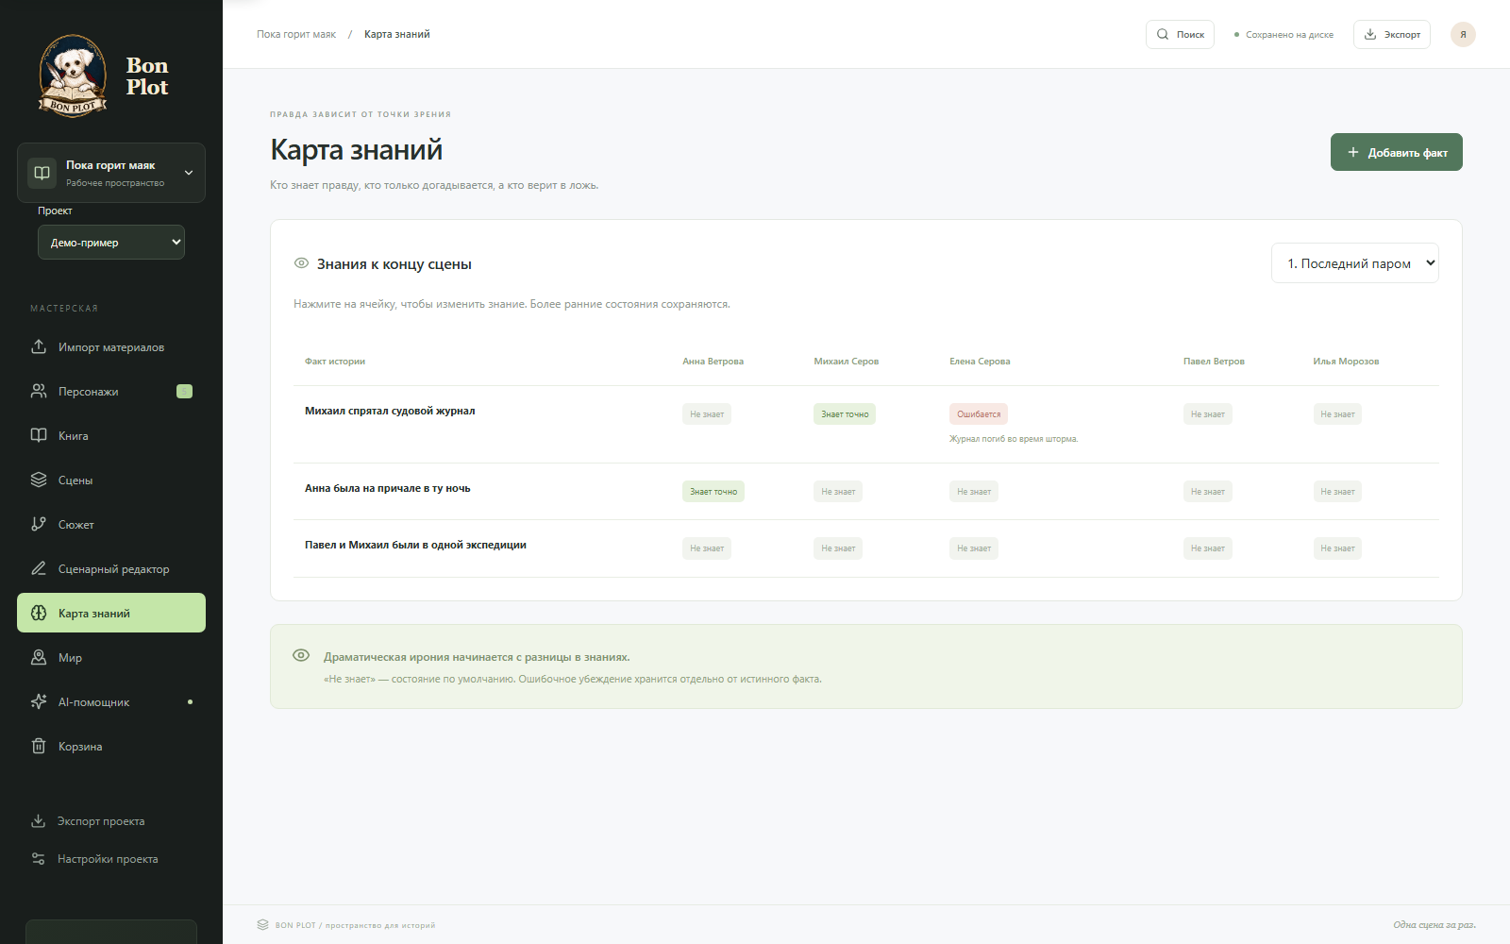The image size is (1510, 944).
Task: Click the 'Пока горит маяк' breadcrumb link
Action: [296, 34]
